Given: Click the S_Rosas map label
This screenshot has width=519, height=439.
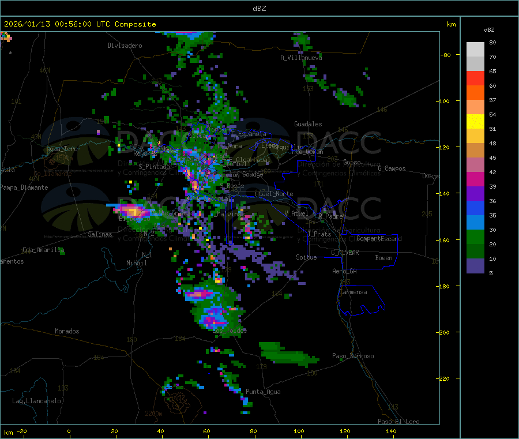Looking at the screenshot, I should (232, 186).
